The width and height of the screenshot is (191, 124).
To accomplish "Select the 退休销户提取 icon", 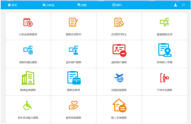I will click(74, 50).
